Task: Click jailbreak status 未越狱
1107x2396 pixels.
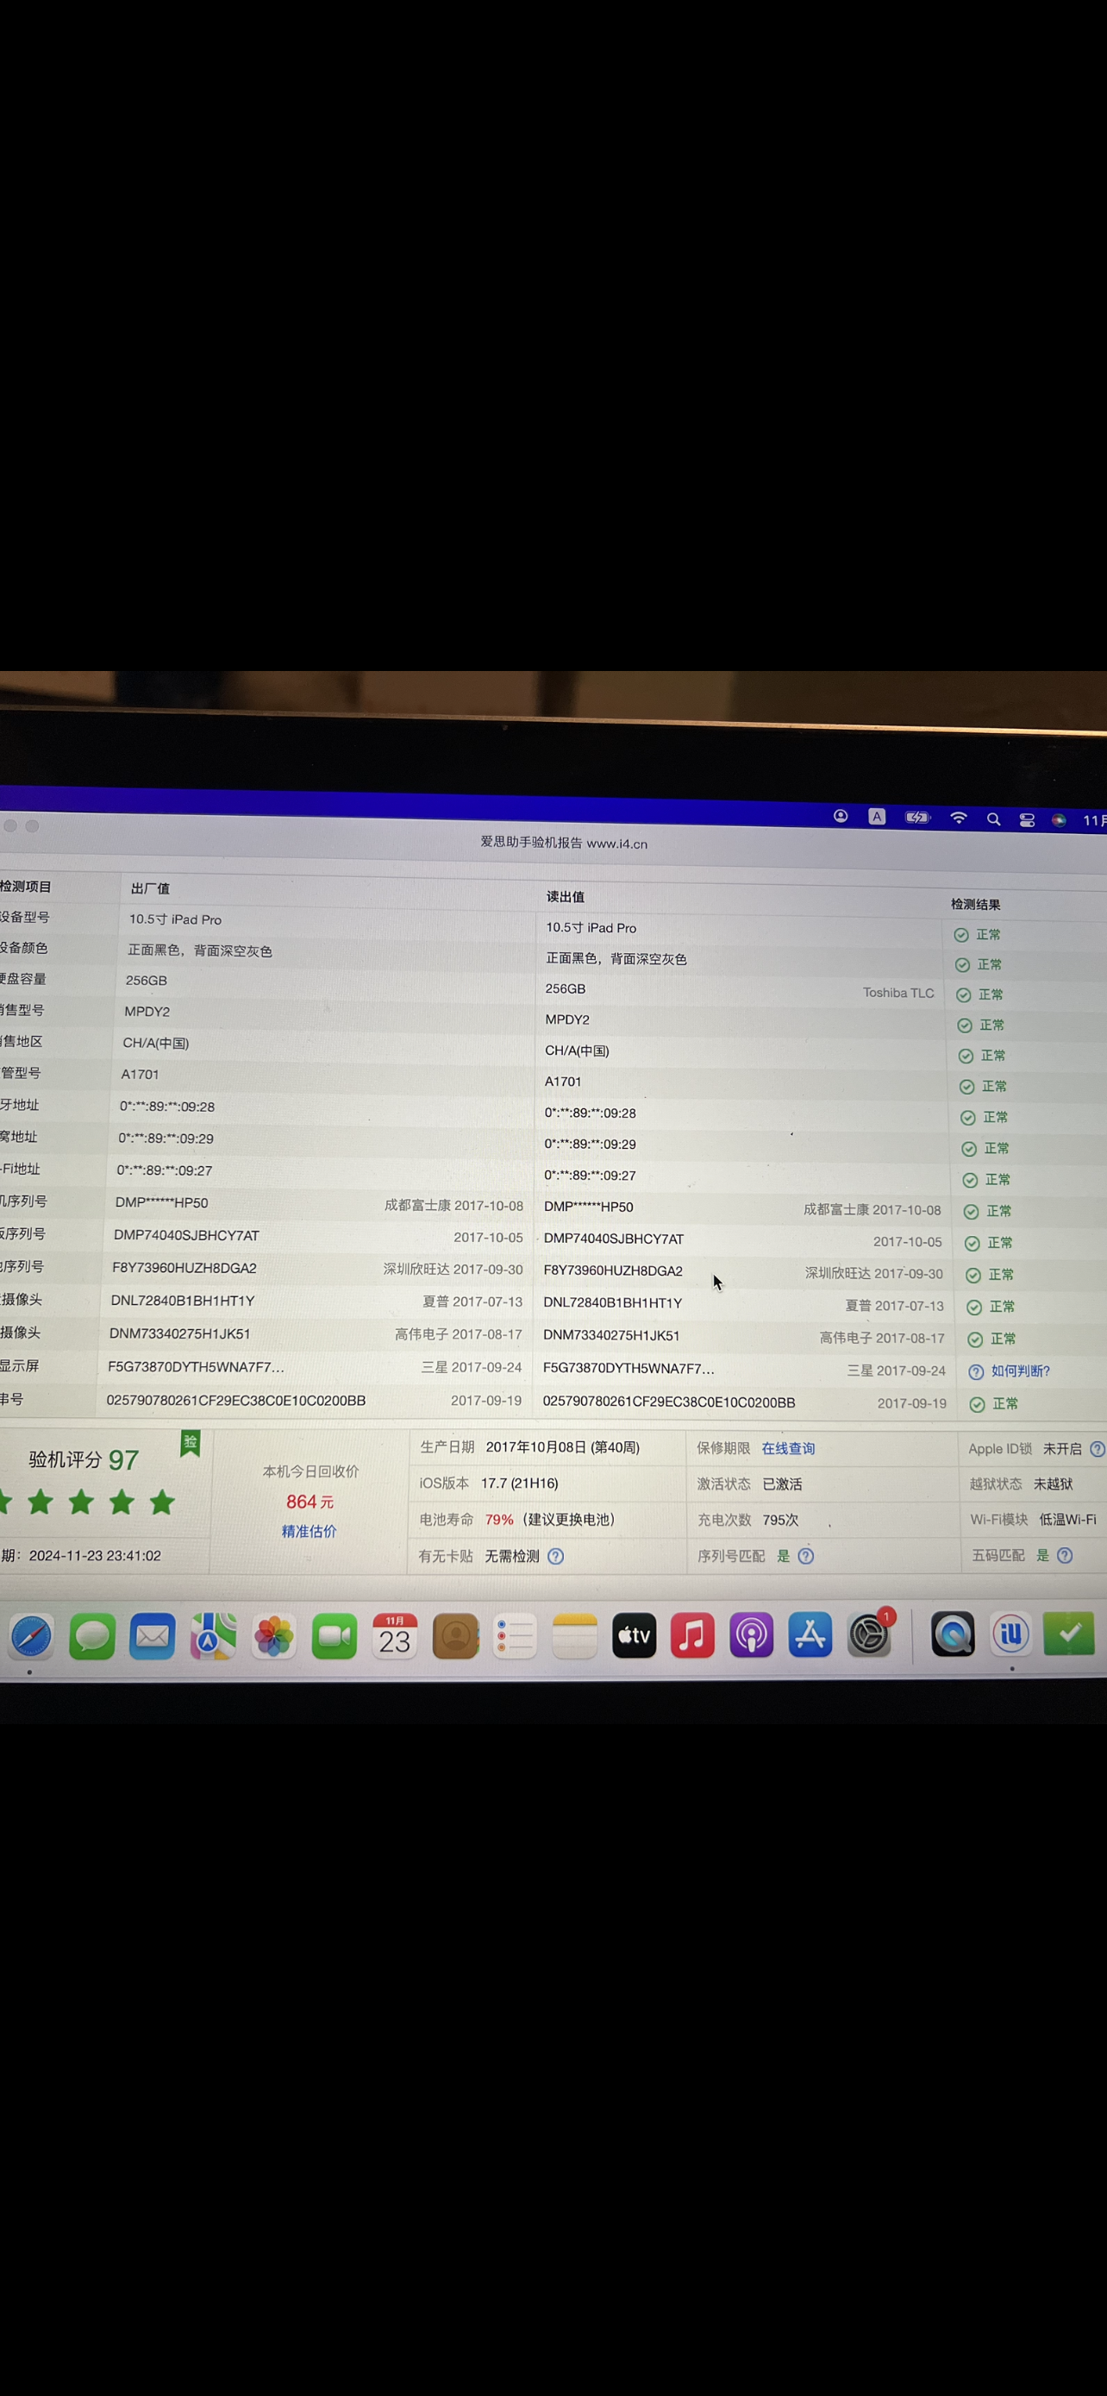Action: [1053, 1483]
